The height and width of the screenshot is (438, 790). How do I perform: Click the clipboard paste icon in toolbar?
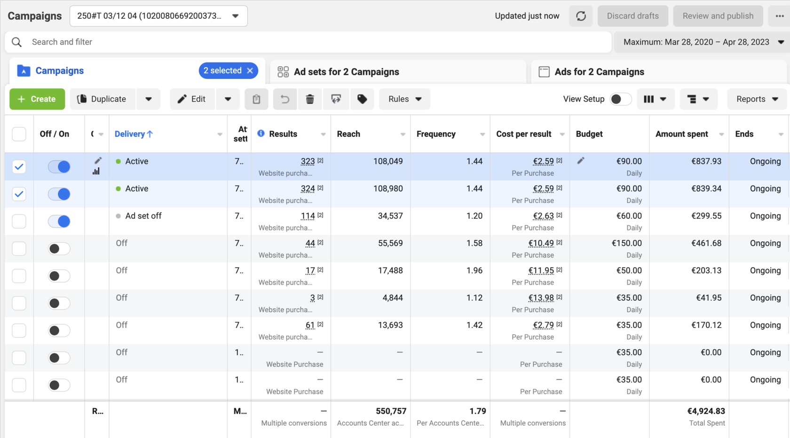(x=256, y=99)
